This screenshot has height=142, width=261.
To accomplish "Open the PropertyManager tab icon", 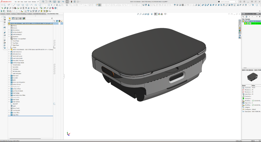I will click(x=13, y=19).
